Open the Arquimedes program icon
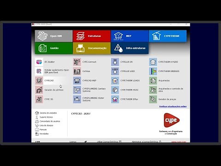221x166 pixels. [153, 81]
